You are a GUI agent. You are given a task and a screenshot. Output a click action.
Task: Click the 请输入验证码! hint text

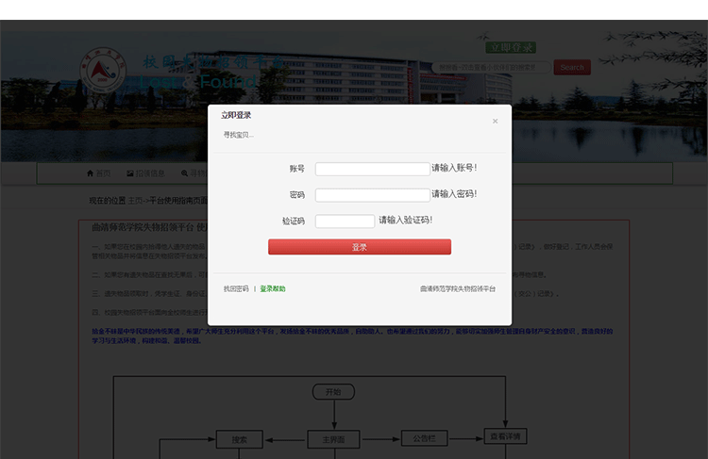coord(406,220)
